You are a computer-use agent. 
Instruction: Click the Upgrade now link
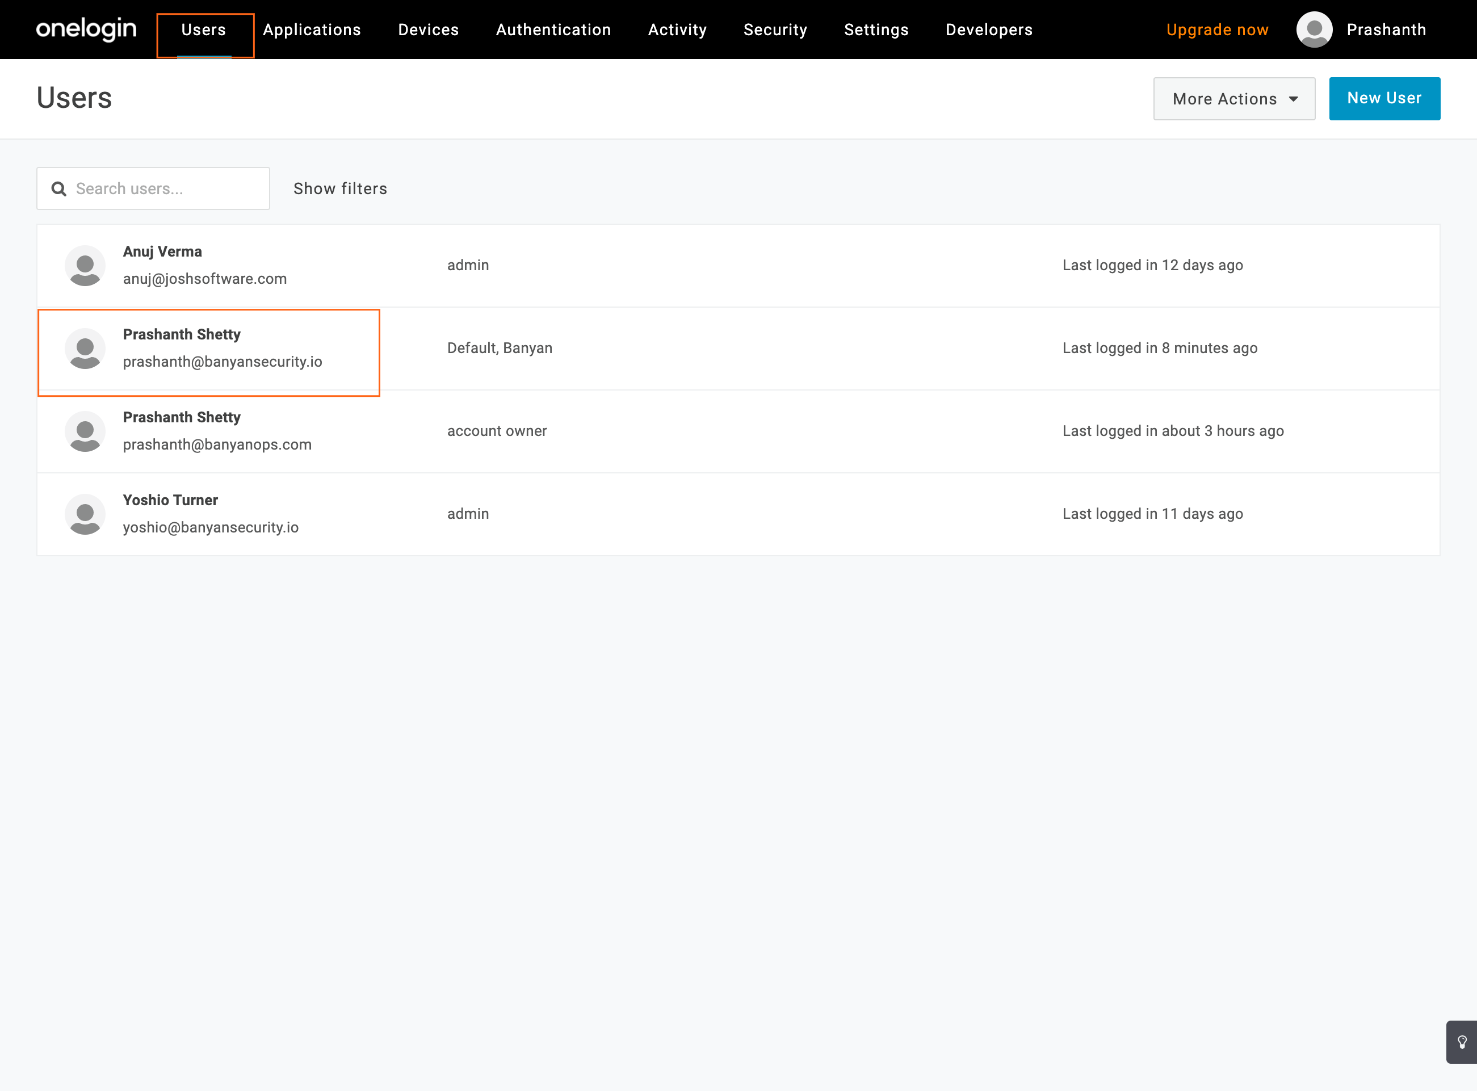1217,30
